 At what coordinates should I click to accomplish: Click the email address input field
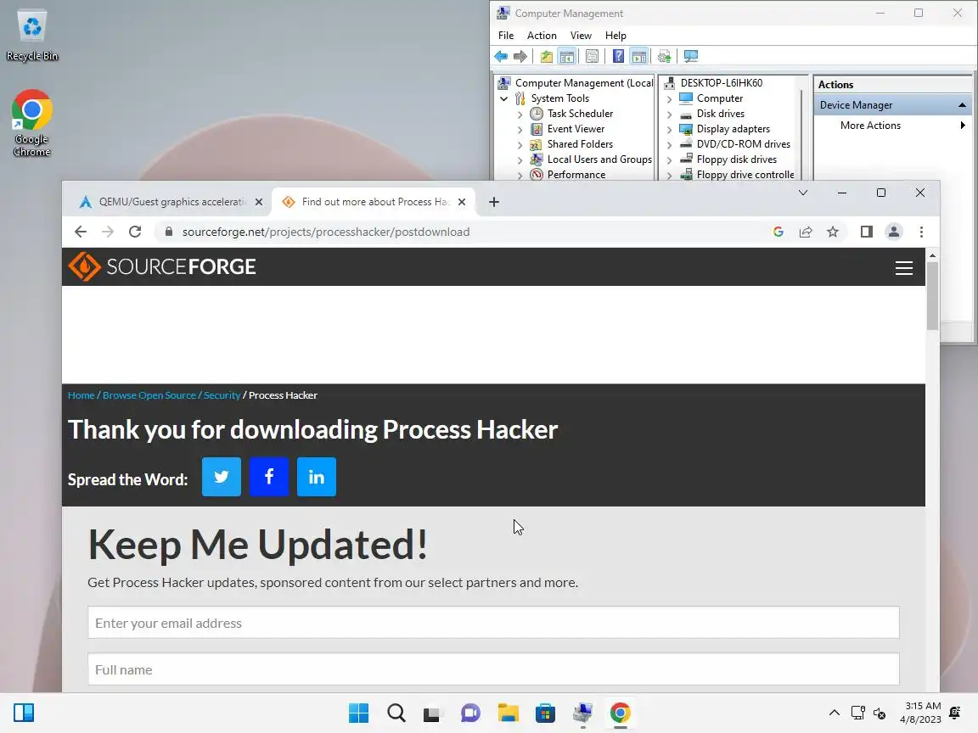493,623
